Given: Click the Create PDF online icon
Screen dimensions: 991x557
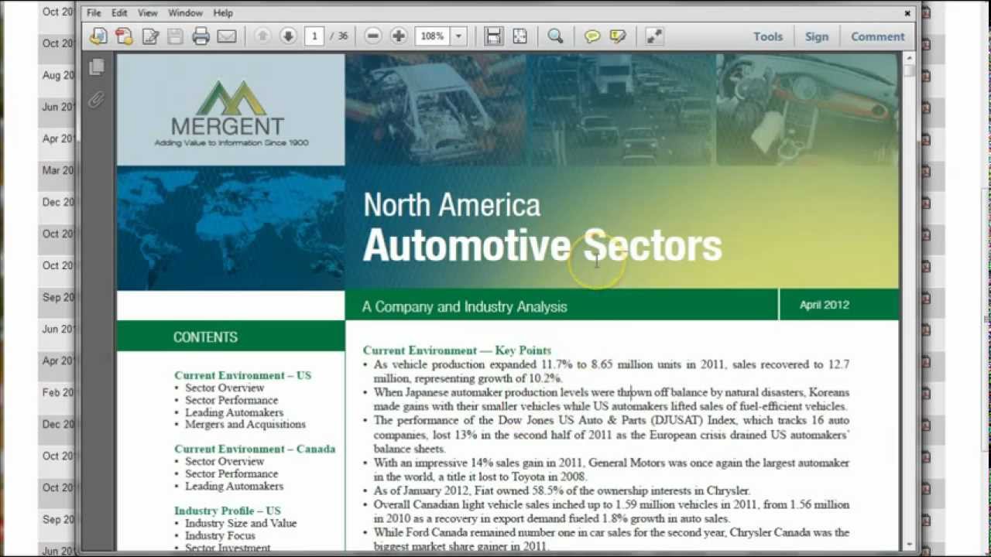Looking at the screenshot, I should point(124,36).
